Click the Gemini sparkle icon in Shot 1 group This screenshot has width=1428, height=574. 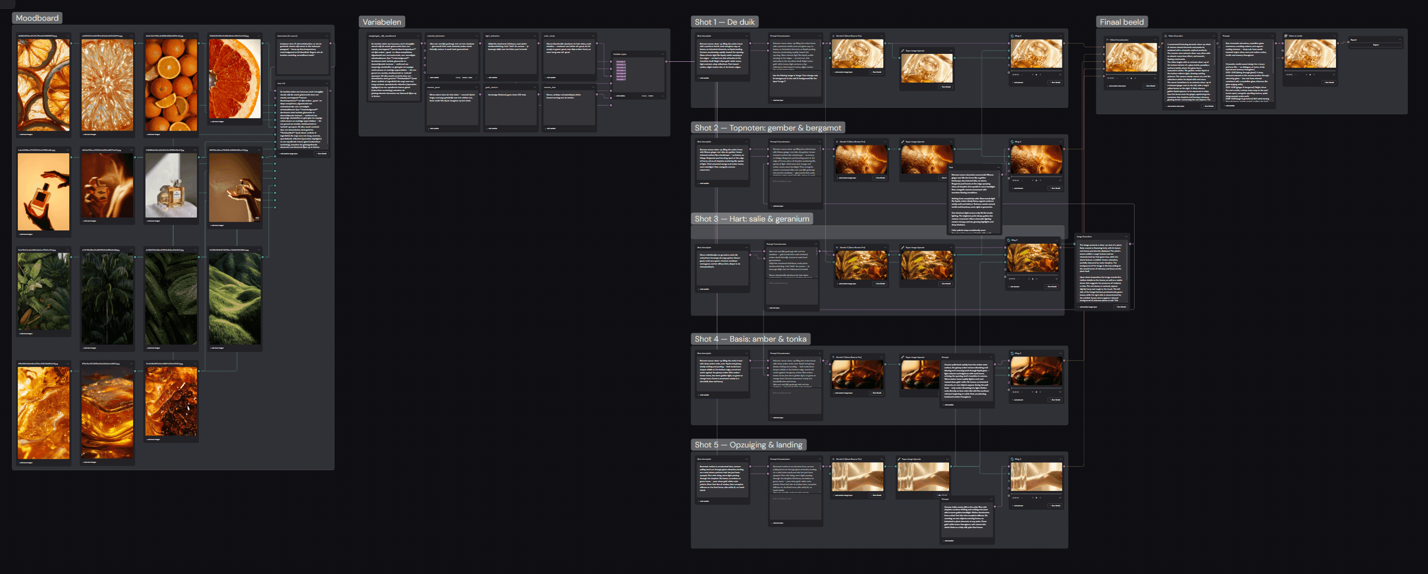pyautogui.click(x=834, y=36)
